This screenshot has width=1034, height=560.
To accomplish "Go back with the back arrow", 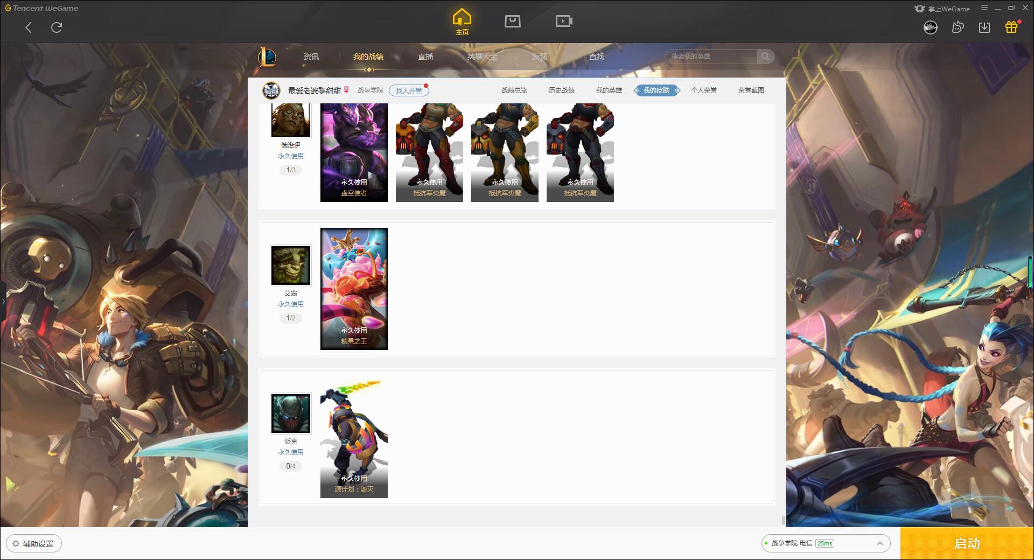I will point(29,27).
